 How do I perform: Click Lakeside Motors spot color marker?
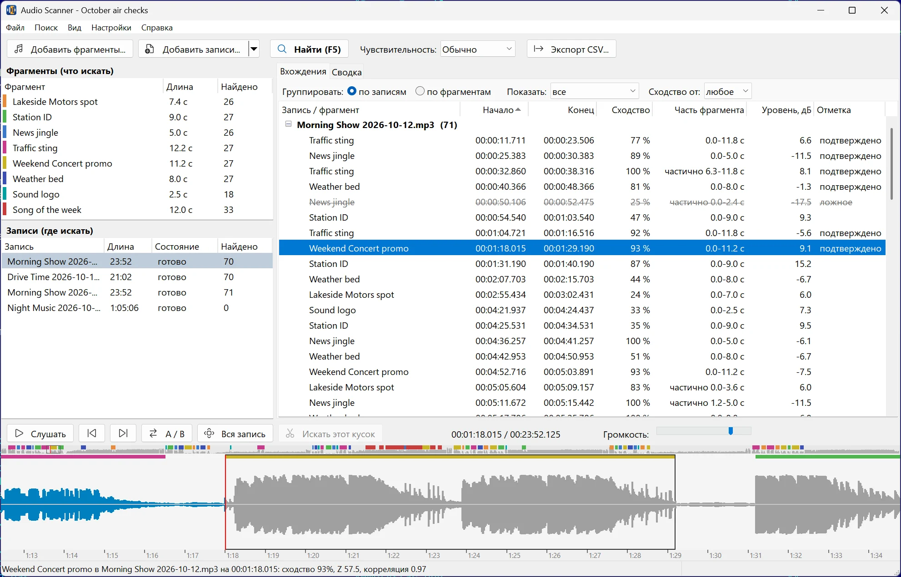pos(5,102)
